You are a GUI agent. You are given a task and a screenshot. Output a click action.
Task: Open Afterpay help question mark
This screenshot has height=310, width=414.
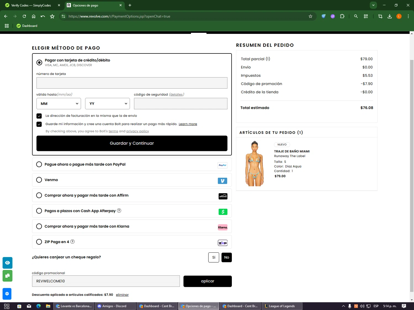[x=119, y=211]
